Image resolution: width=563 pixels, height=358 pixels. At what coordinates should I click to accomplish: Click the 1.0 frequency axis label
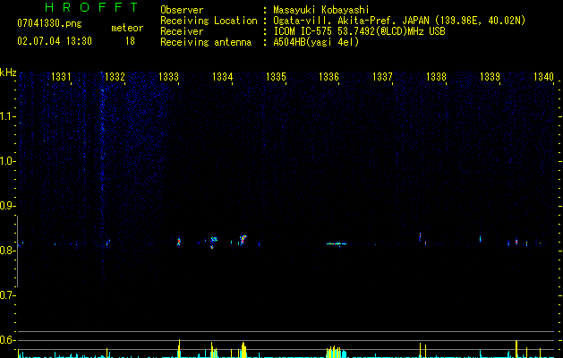tap(7, 161)
